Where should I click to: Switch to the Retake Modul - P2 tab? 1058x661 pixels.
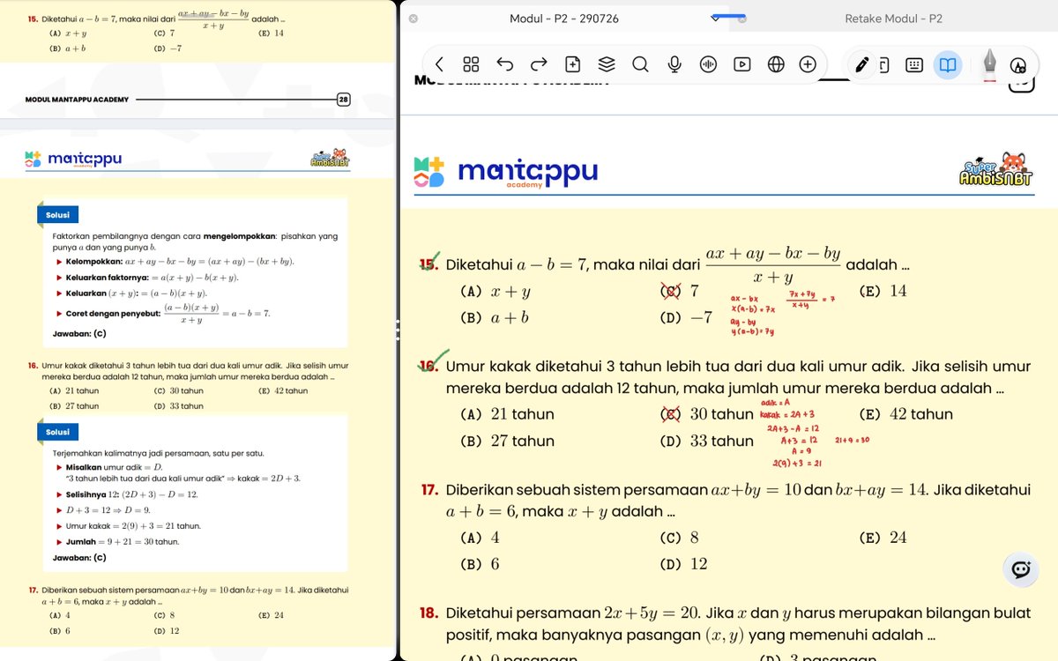893,19
